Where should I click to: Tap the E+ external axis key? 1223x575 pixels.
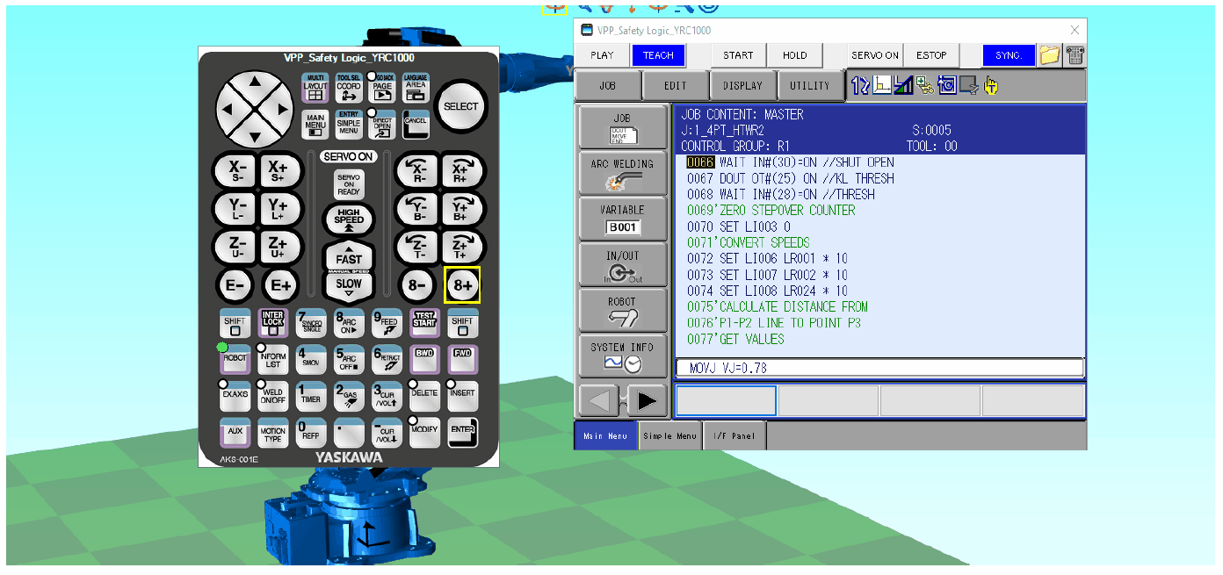coord(281,284)
